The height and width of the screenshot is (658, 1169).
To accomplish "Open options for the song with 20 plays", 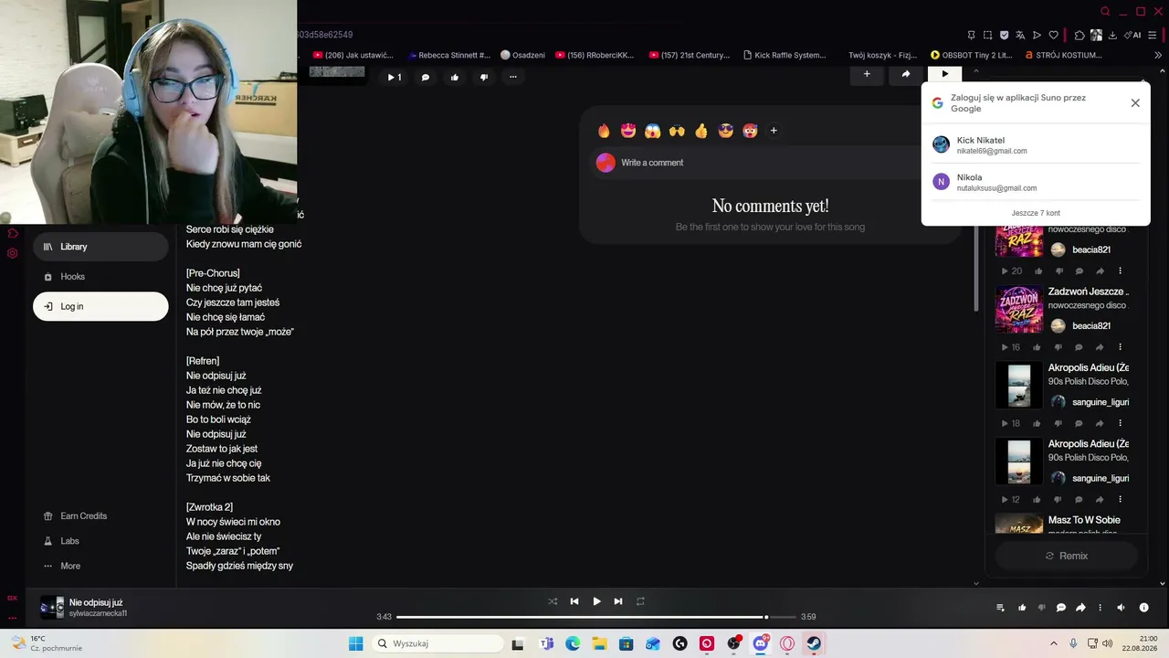I will click(x=1120, y=271).
